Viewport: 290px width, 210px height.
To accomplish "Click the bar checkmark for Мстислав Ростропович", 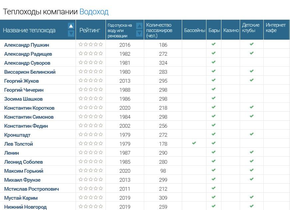I will click(214, 188).
